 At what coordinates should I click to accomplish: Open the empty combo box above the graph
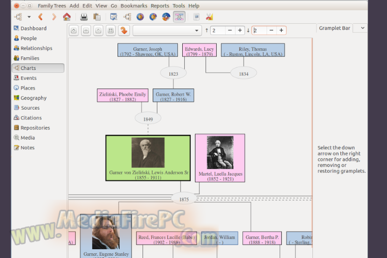pyautogui.click(x=167, y=31)
